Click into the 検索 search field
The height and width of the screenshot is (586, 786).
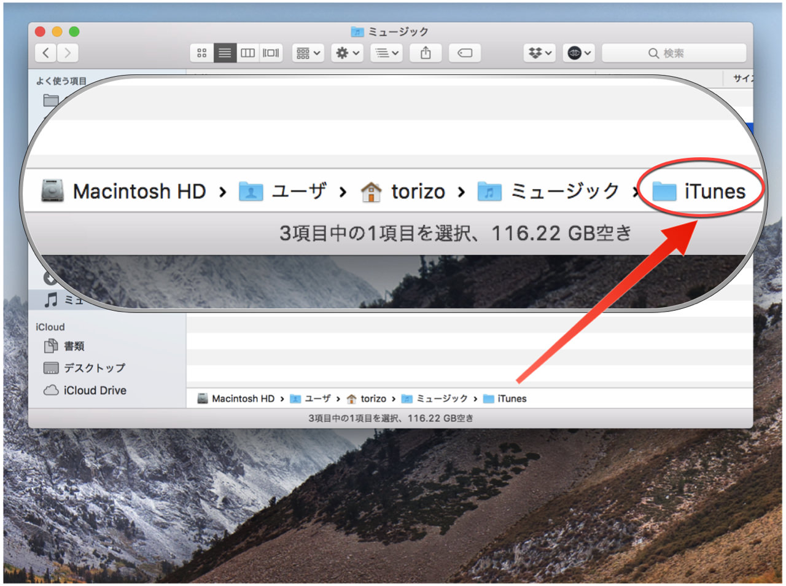tap(674, 53)
